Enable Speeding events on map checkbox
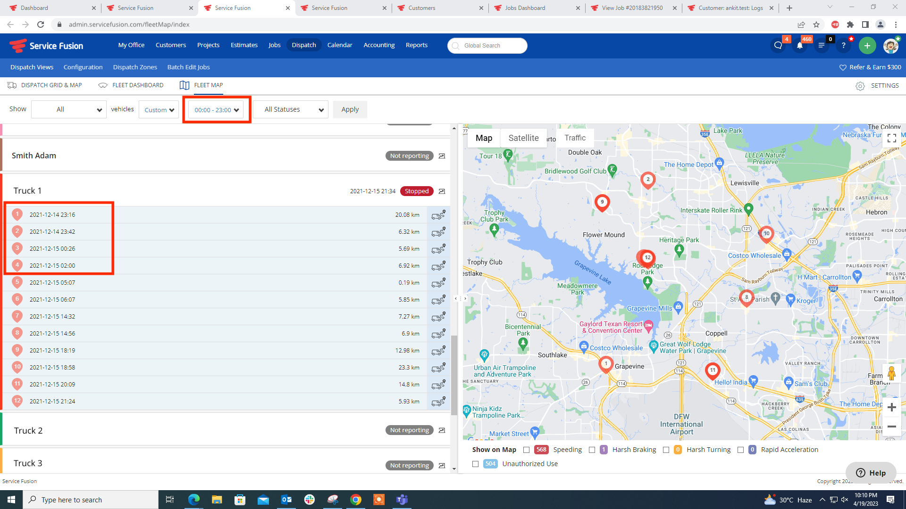The height and width of the screenshot is (509, 906). 526,450
